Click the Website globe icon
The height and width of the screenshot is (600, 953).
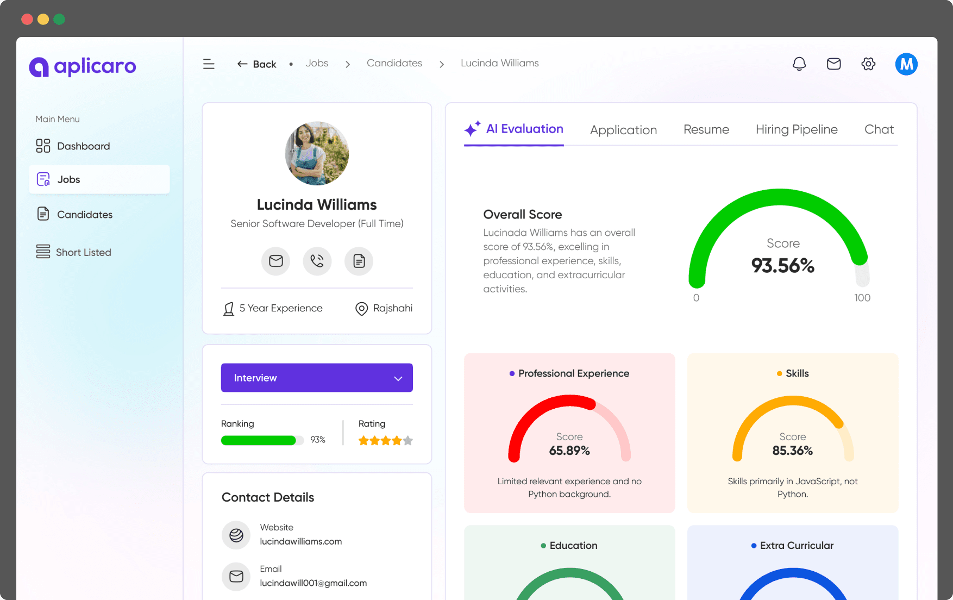[x=236, y=535]
